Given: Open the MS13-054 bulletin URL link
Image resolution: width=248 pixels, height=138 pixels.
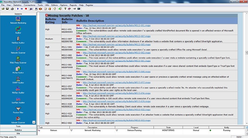Looking at the screenshot, I should click(117, 93).
